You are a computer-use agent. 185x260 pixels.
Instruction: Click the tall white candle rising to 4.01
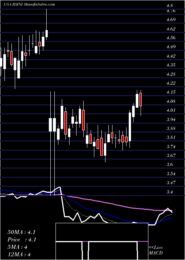pyautogui.click(x=130, y=129)
